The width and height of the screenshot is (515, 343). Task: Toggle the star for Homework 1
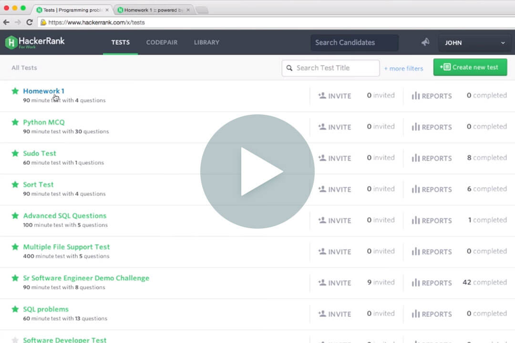(15, 91)
